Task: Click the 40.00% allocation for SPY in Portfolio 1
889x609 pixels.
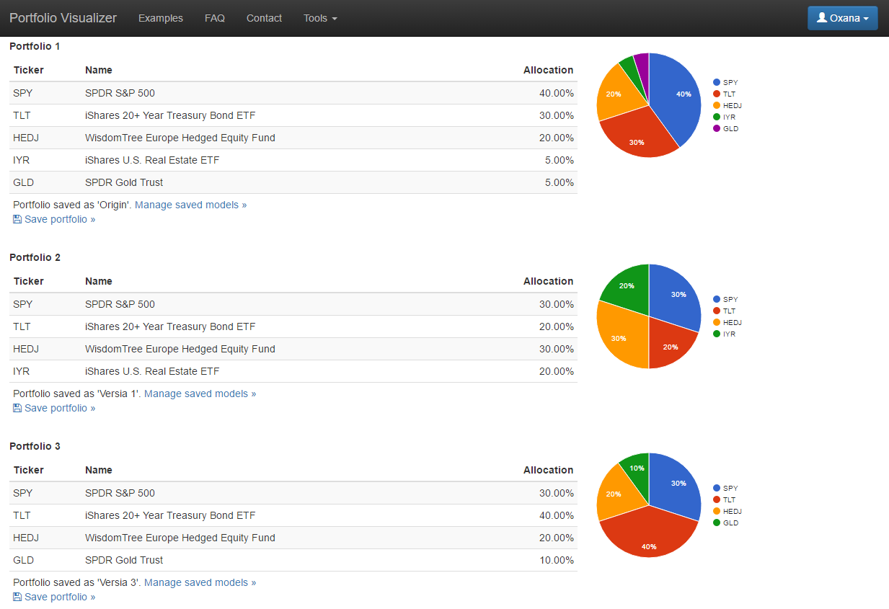Action: pyautogui.click(x=557, y=93)
